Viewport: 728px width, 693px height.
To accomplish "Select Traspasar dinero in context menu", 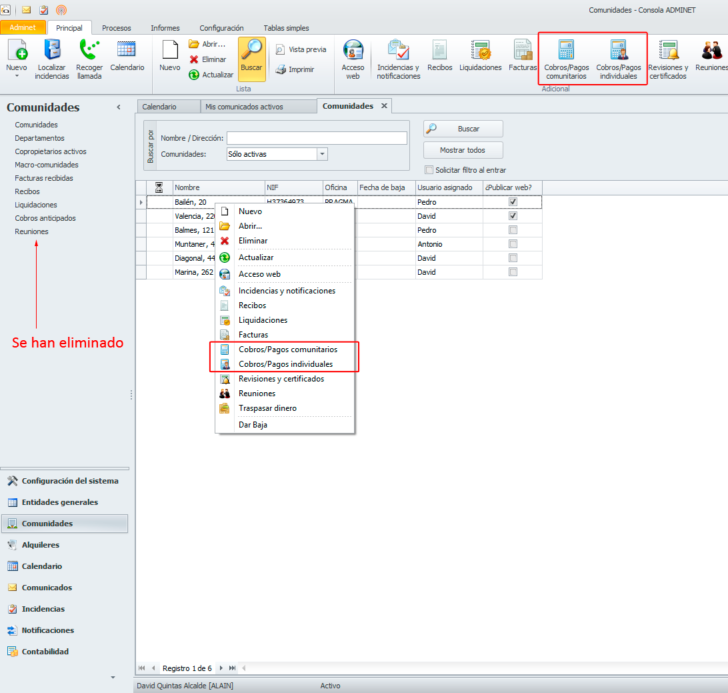I will (267, 408).
